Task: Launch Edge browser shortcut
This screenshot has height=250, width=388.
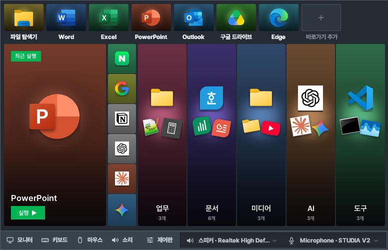Action: point(279,17)
